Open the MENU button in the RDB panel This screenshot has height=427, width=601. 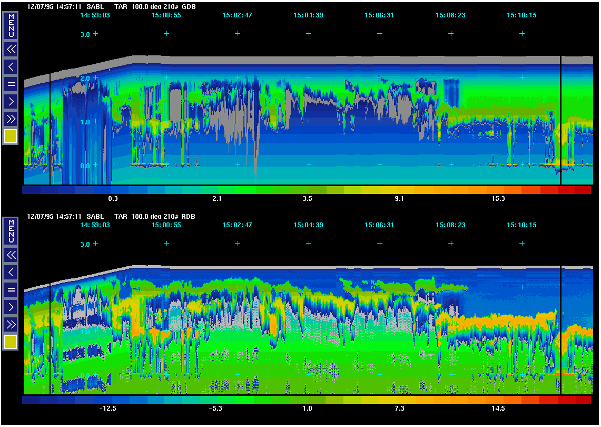point(11,231)
